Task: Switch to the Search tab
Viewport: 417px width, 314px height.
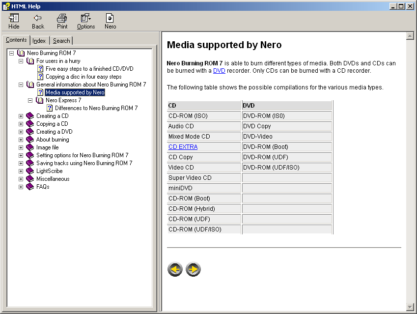Action: (x=61, y=41)
